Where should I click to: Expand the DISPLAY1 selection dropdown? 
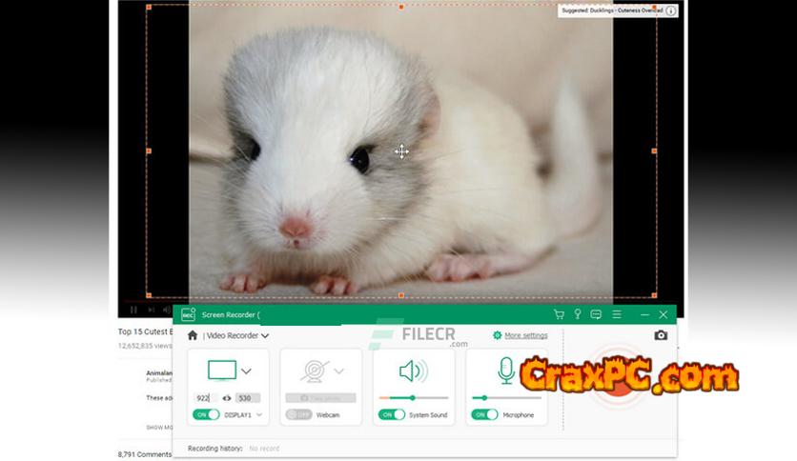point(258,415)
